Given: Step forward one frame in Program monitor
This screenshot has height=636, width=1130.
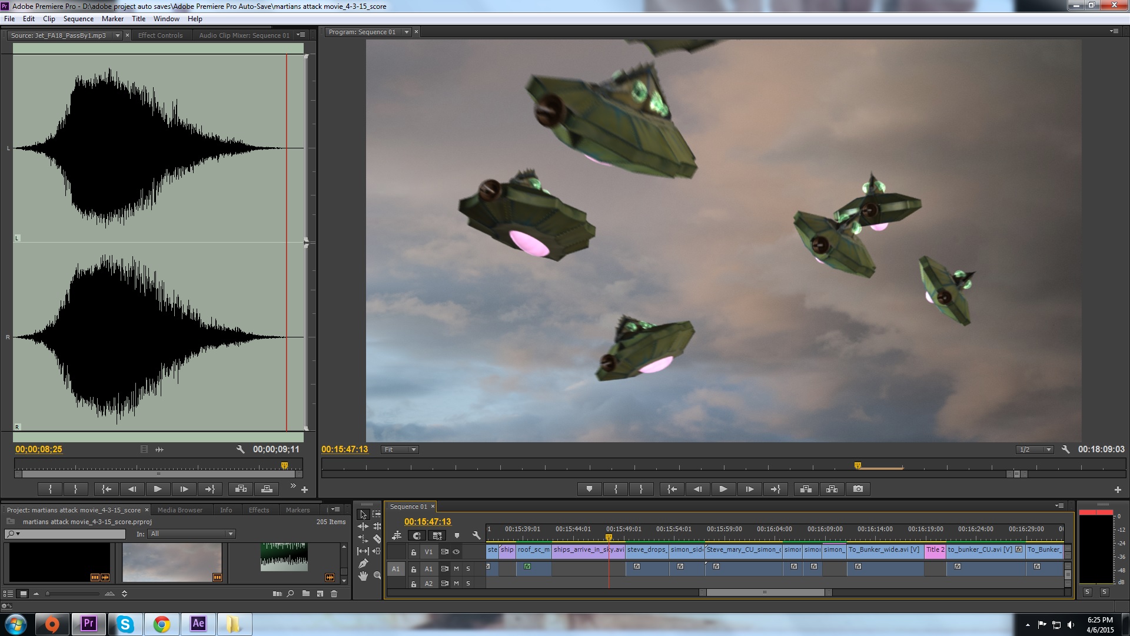Looking at the screenshot, I should click(749, 489).
